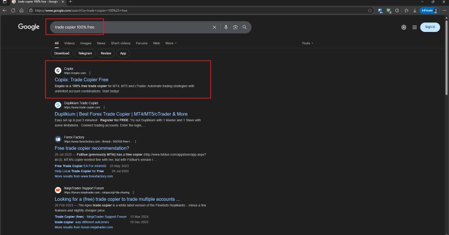Open more options dots beside forexfactory.com URL

click(x=135, y=141)
